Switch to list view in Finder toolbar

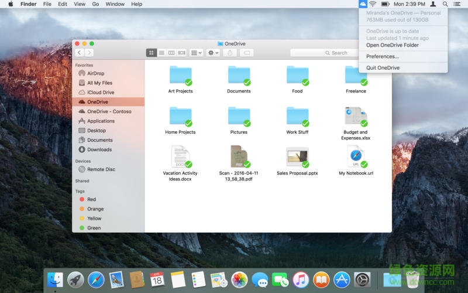161,53
